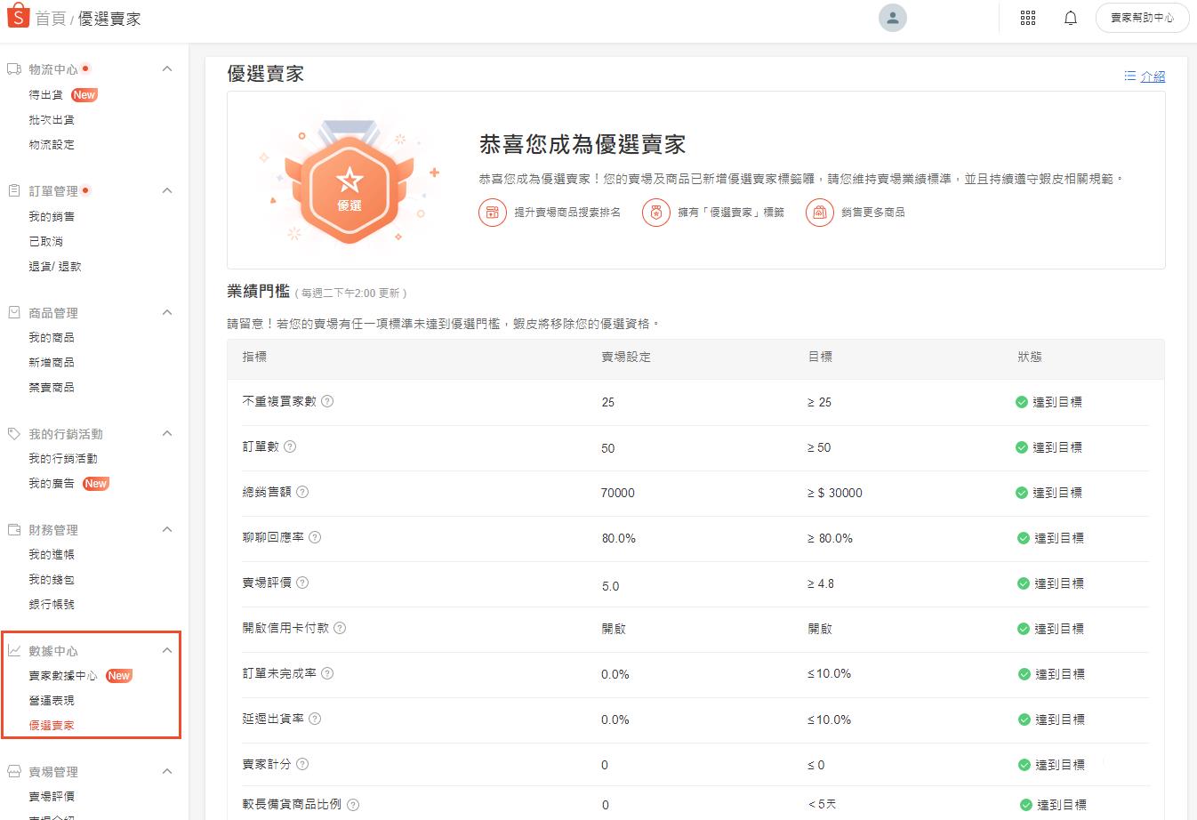Open 我的銷售 in the sidebar
1197x820 pixels.
52,217
